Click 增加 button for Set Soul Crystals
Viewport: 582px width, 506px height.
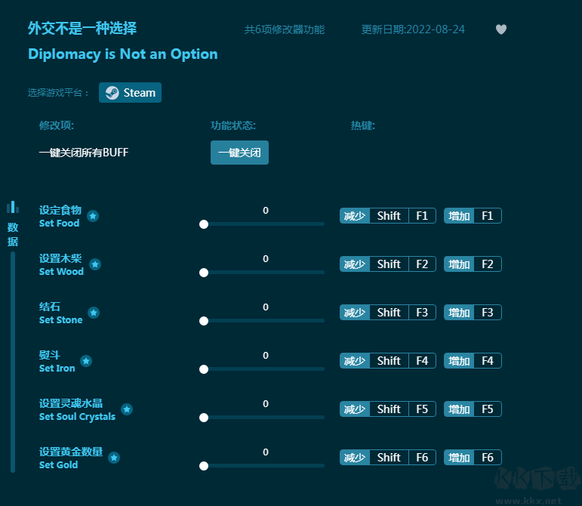(459, 409)
